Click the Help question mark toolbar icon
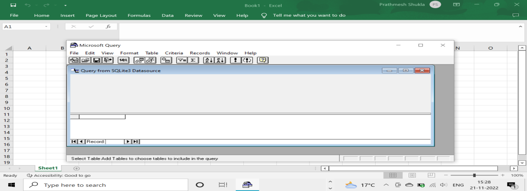 coord(263,60)
